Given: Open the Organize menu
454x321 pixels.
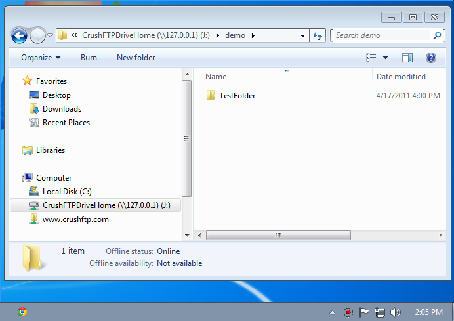Looking at the screenshot, I should tap(41, 58).
